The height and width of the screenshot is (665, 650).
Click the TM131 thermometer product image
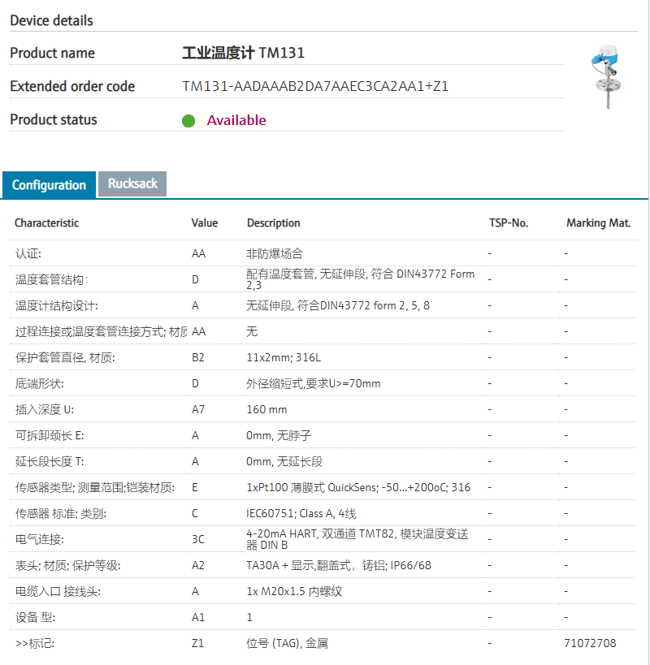pyautogui.click(x=607, y=77)
